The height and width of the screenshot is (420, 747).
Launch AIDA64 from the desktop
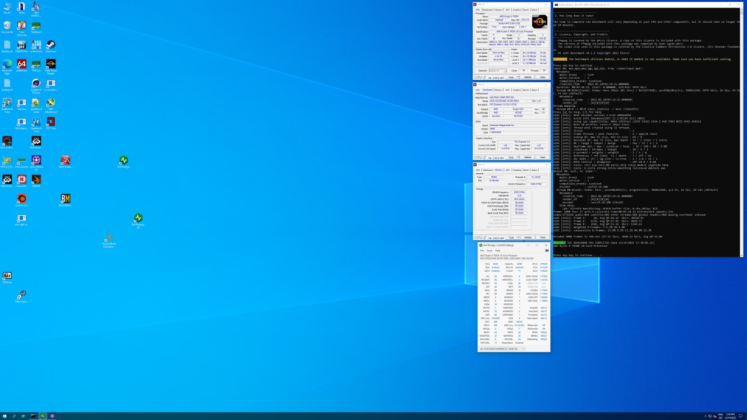[x=22, y=64]
